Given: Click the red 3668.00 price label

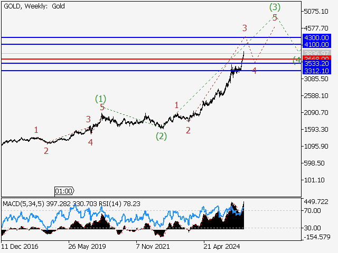Looking at the screenshot, I should pyautogui.click(x=316, y=59).
